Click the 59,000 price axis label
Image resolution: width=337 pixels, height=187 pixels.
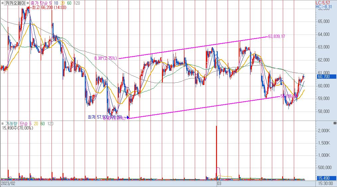(x=324, y=99)
